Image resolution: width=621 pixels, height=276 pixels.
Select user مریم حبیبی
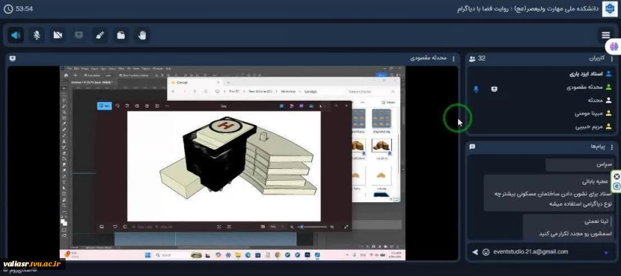pos(589,127)
